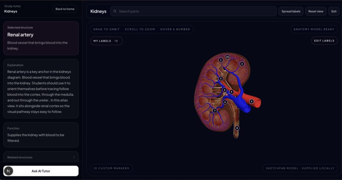
Task: Reset the model view
Action: 316,11
